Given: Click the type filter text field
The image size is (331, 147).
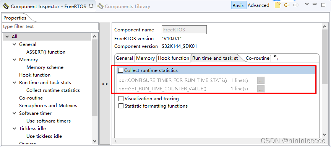Looking at the screenshot, I should pos(50,26).
